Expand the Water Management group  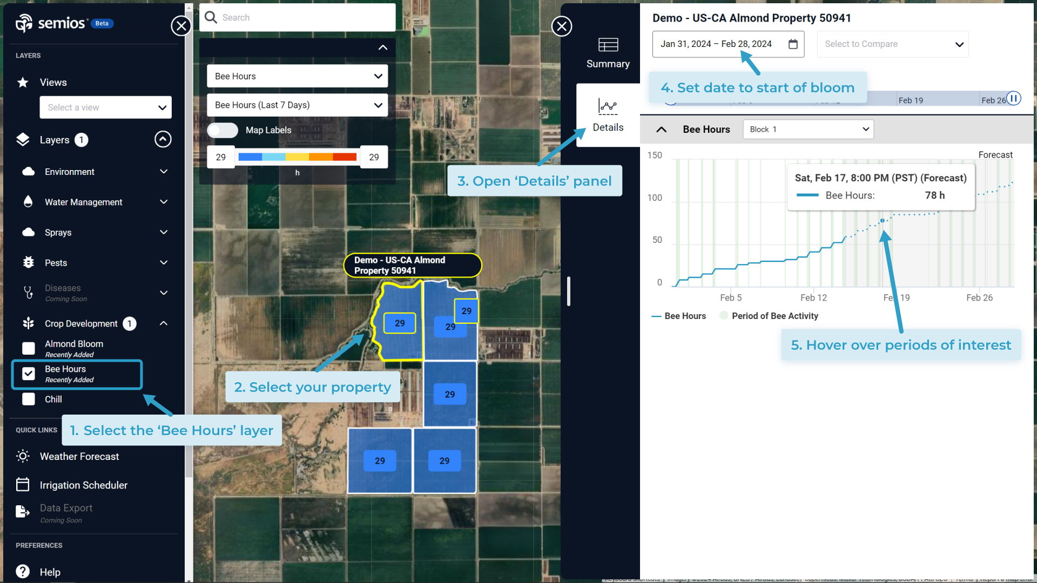(x=164, y=202)
